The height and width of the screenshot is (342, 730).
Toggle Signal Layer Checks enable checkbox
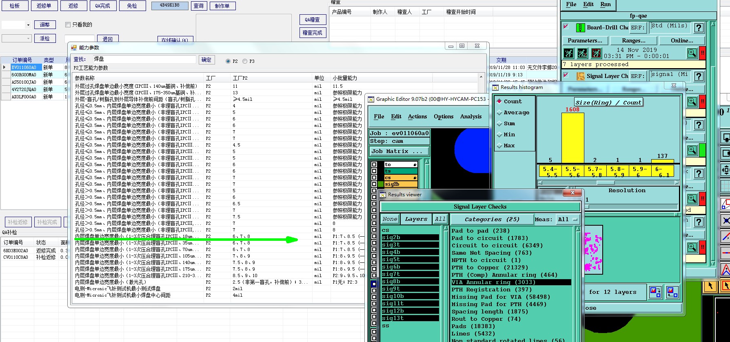click(566, 75)
